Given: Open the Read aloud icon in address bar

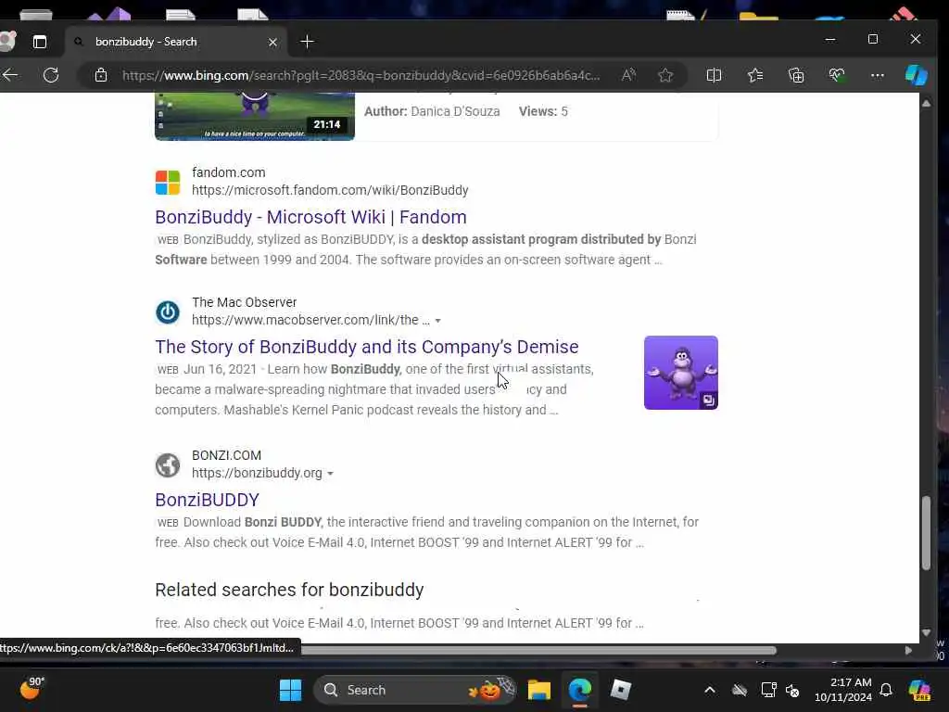Looking at the screenshot, I should click(x=629, y=75).
